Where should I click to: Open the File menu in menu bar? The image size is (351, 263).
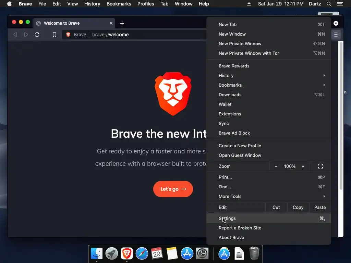pos(42,4)
